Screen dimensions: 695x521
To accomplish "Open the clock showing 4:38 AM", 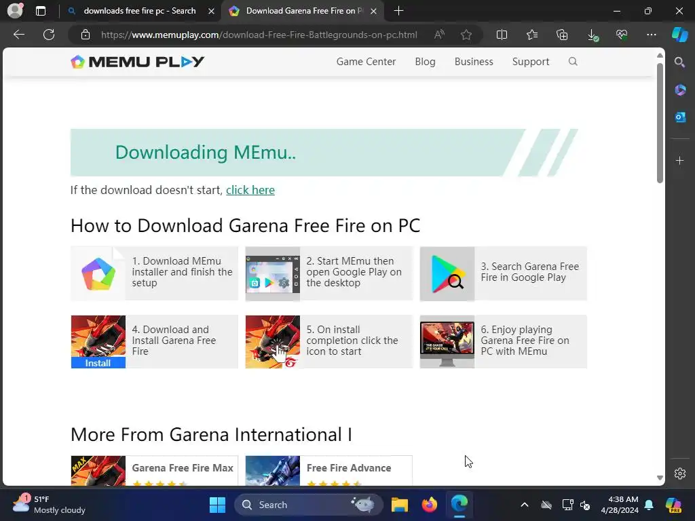I will [x=620, y=505].
